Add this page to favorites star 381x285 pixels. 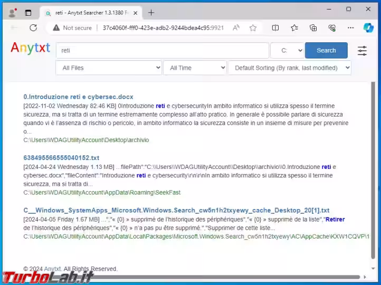tap(253, 28)
